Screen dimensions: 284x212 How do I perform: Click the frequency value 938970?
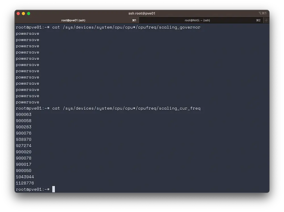[x=24, y=139]
